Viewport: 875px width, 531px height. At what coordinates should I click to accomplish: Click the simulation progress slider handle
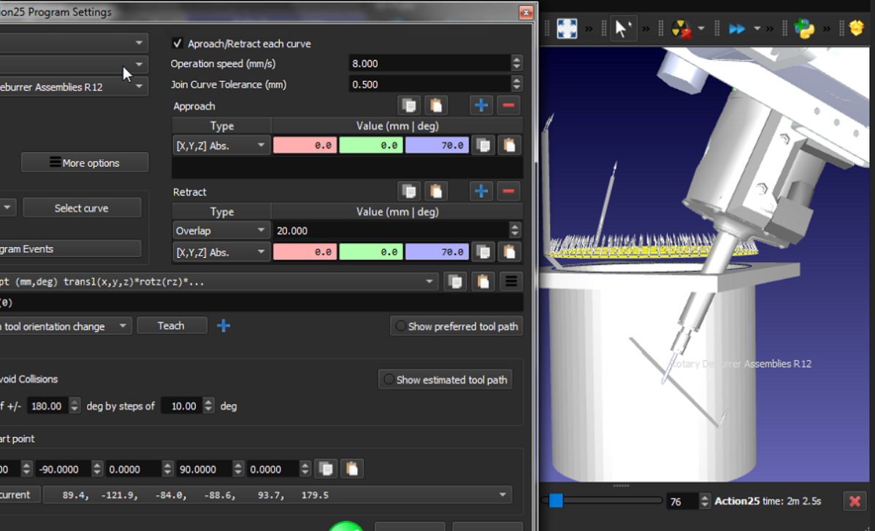tap(556, 501)
